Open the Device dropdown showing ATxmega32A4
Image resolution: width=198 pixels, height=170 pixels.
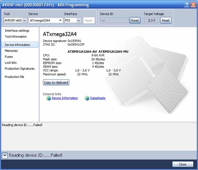tap(46, 20)
